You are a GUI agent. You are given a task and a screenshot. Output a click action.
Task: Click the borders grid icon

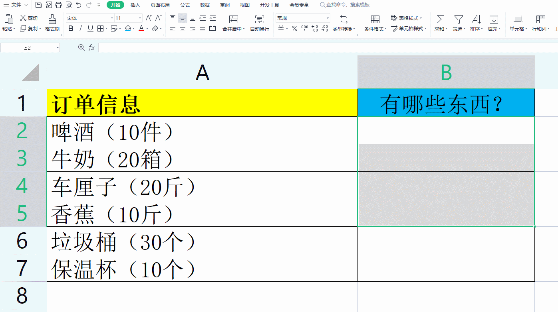click(x=100, y=28)
